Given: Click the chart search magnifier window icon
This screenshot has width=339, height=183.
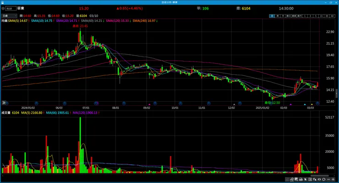Looking at the screenshot, I should [x=296, y=179].
